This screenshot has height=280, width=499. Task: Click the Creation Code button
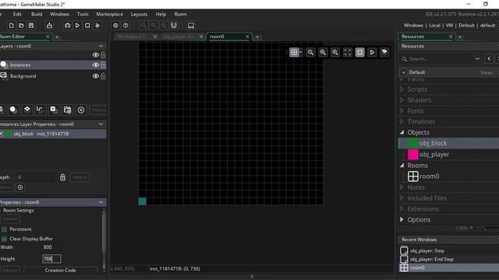(x=61, y=270)
